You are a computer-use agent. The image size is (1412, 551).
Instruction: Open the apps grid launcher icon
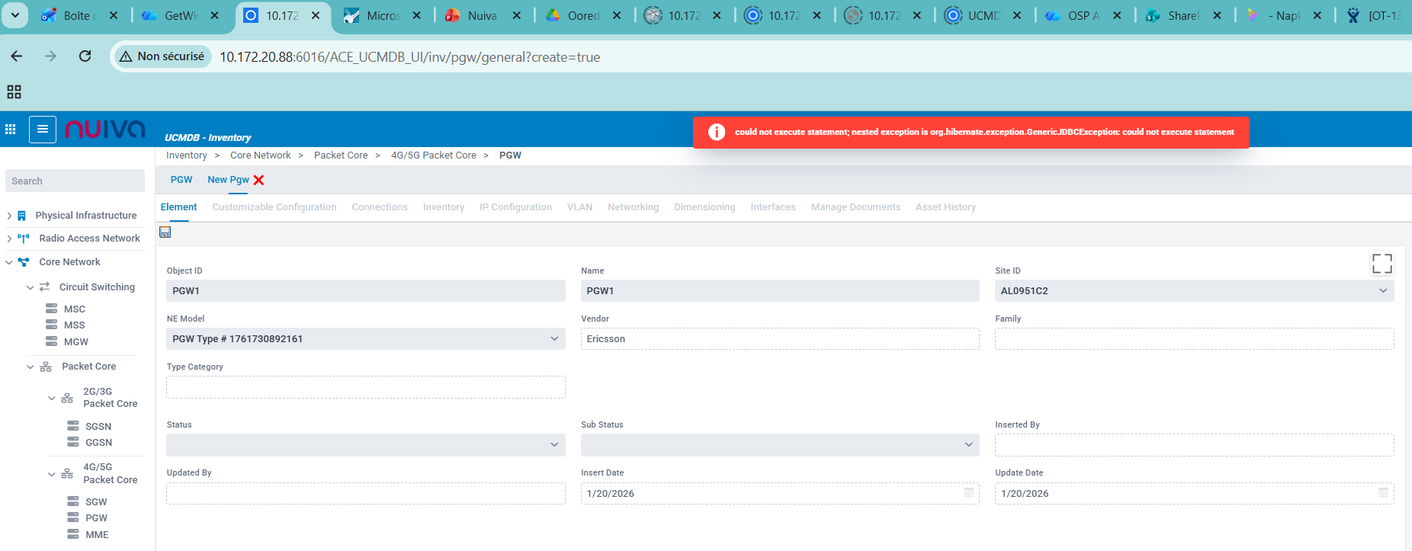point(11,130)
